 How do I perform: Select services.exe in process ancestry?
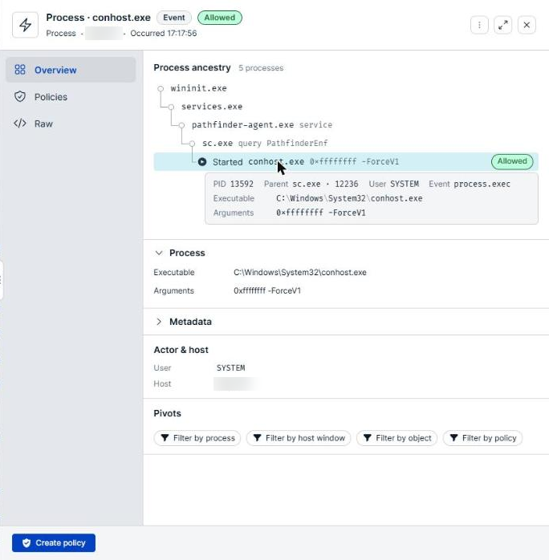click(212, 107)
